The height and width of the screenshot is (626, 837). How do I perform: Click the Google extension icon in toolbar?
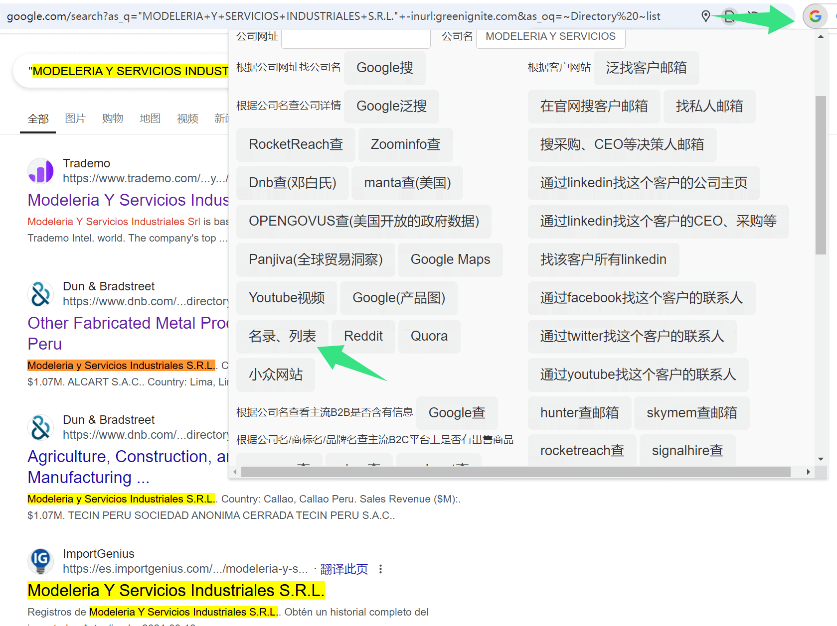[x=815, y=16]
